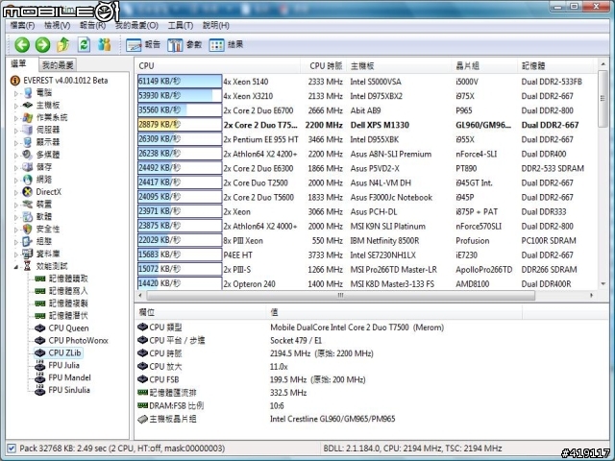Select the DirectX tree icon
The width and height of the screenshot is (615, 461).
[x=28, y=192]
